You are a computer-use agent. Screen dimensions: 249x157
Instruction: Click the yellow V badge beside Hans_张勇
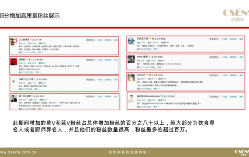(149, 57)
